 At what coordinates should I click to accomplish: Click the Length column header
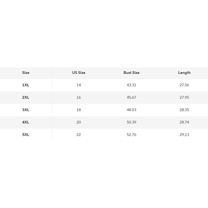click(x=184, y=73)
